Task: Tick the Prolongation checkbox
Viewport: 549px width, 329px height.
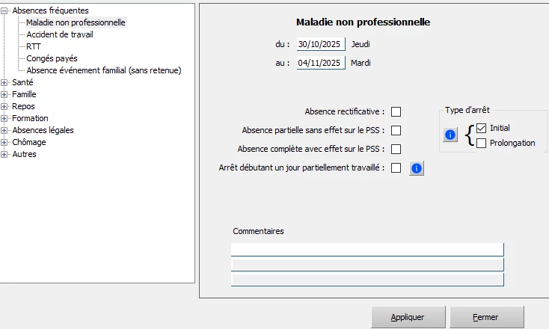Action: 482,143
